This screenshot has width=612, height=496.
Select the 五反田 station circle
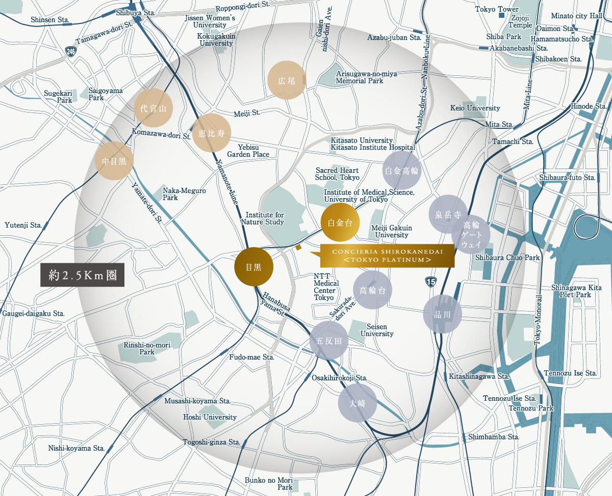329,341
